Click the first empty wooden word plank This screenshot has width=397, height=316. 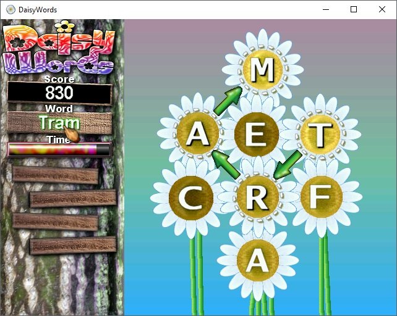pyautogui.click(x=55, y=175)
